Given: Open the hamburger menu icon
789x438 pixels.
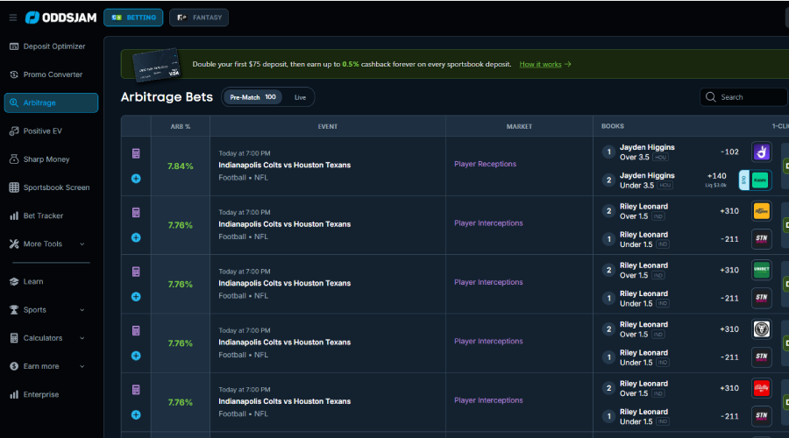Looking at the screenshot, I should pos(13,18).
